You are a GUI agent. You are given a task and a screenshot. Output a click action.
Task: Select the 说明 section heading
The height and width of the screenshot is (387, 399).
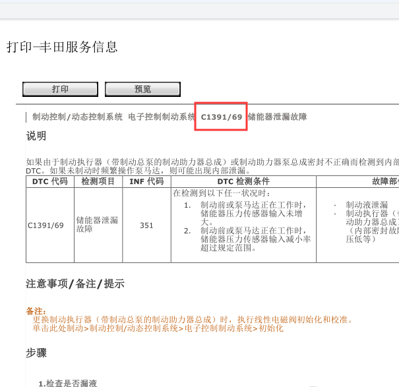click(x=36, y=136)
